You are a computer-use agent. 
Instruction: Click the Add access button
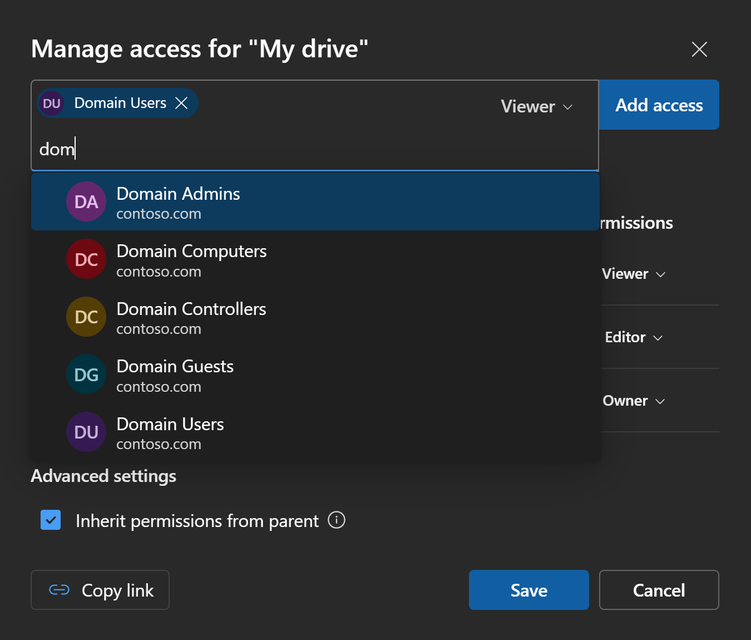coord(659,105)
